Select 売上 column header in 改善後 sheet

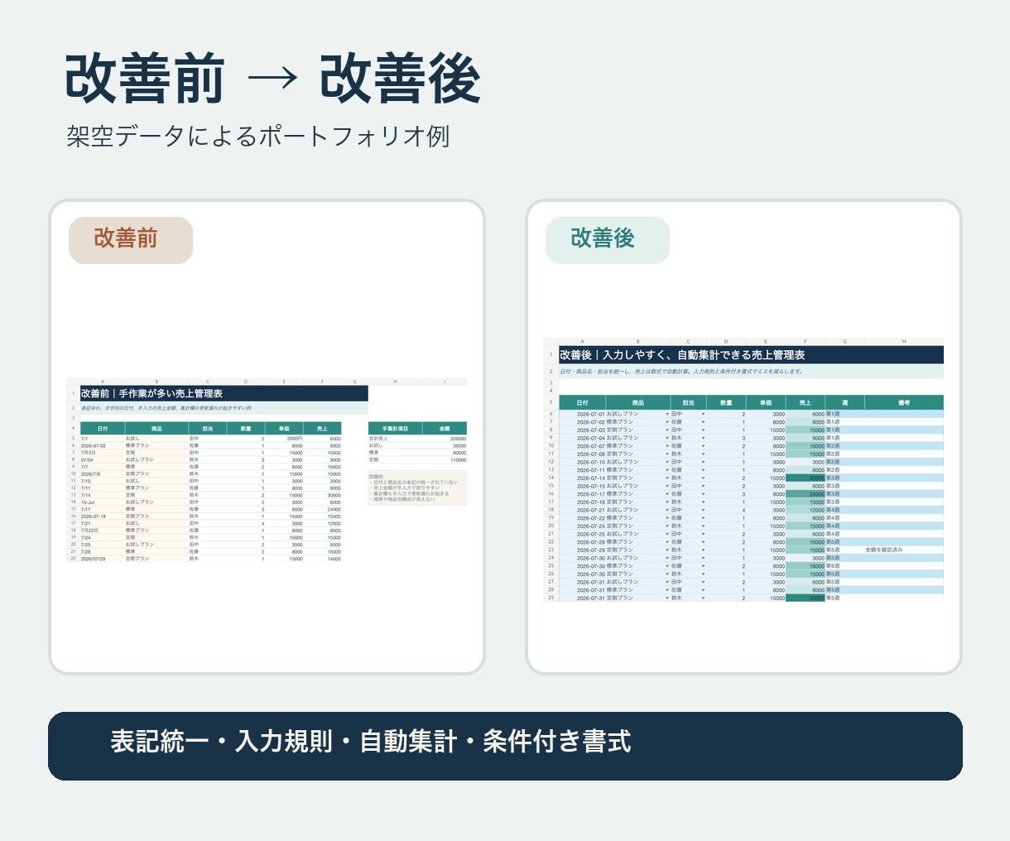tap(806, 402)
